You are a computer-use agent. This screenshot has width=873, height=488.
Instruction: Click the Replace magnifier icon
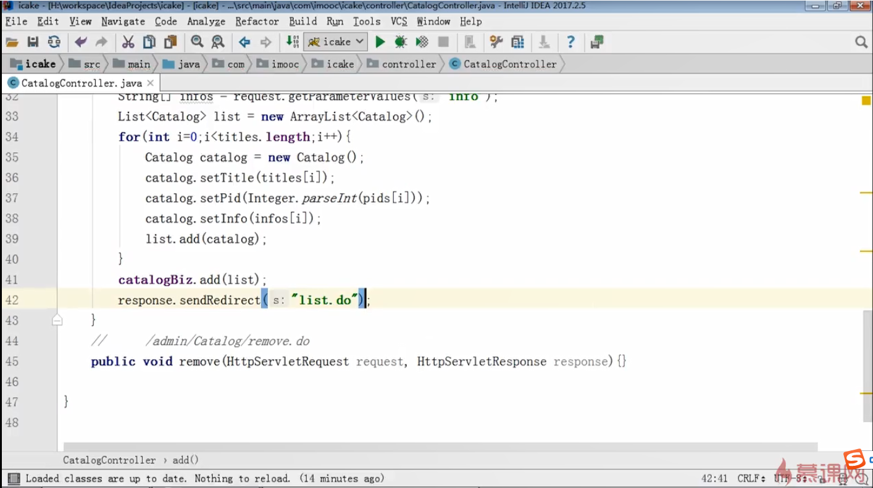pyautogui.click(x=218, y=42)
